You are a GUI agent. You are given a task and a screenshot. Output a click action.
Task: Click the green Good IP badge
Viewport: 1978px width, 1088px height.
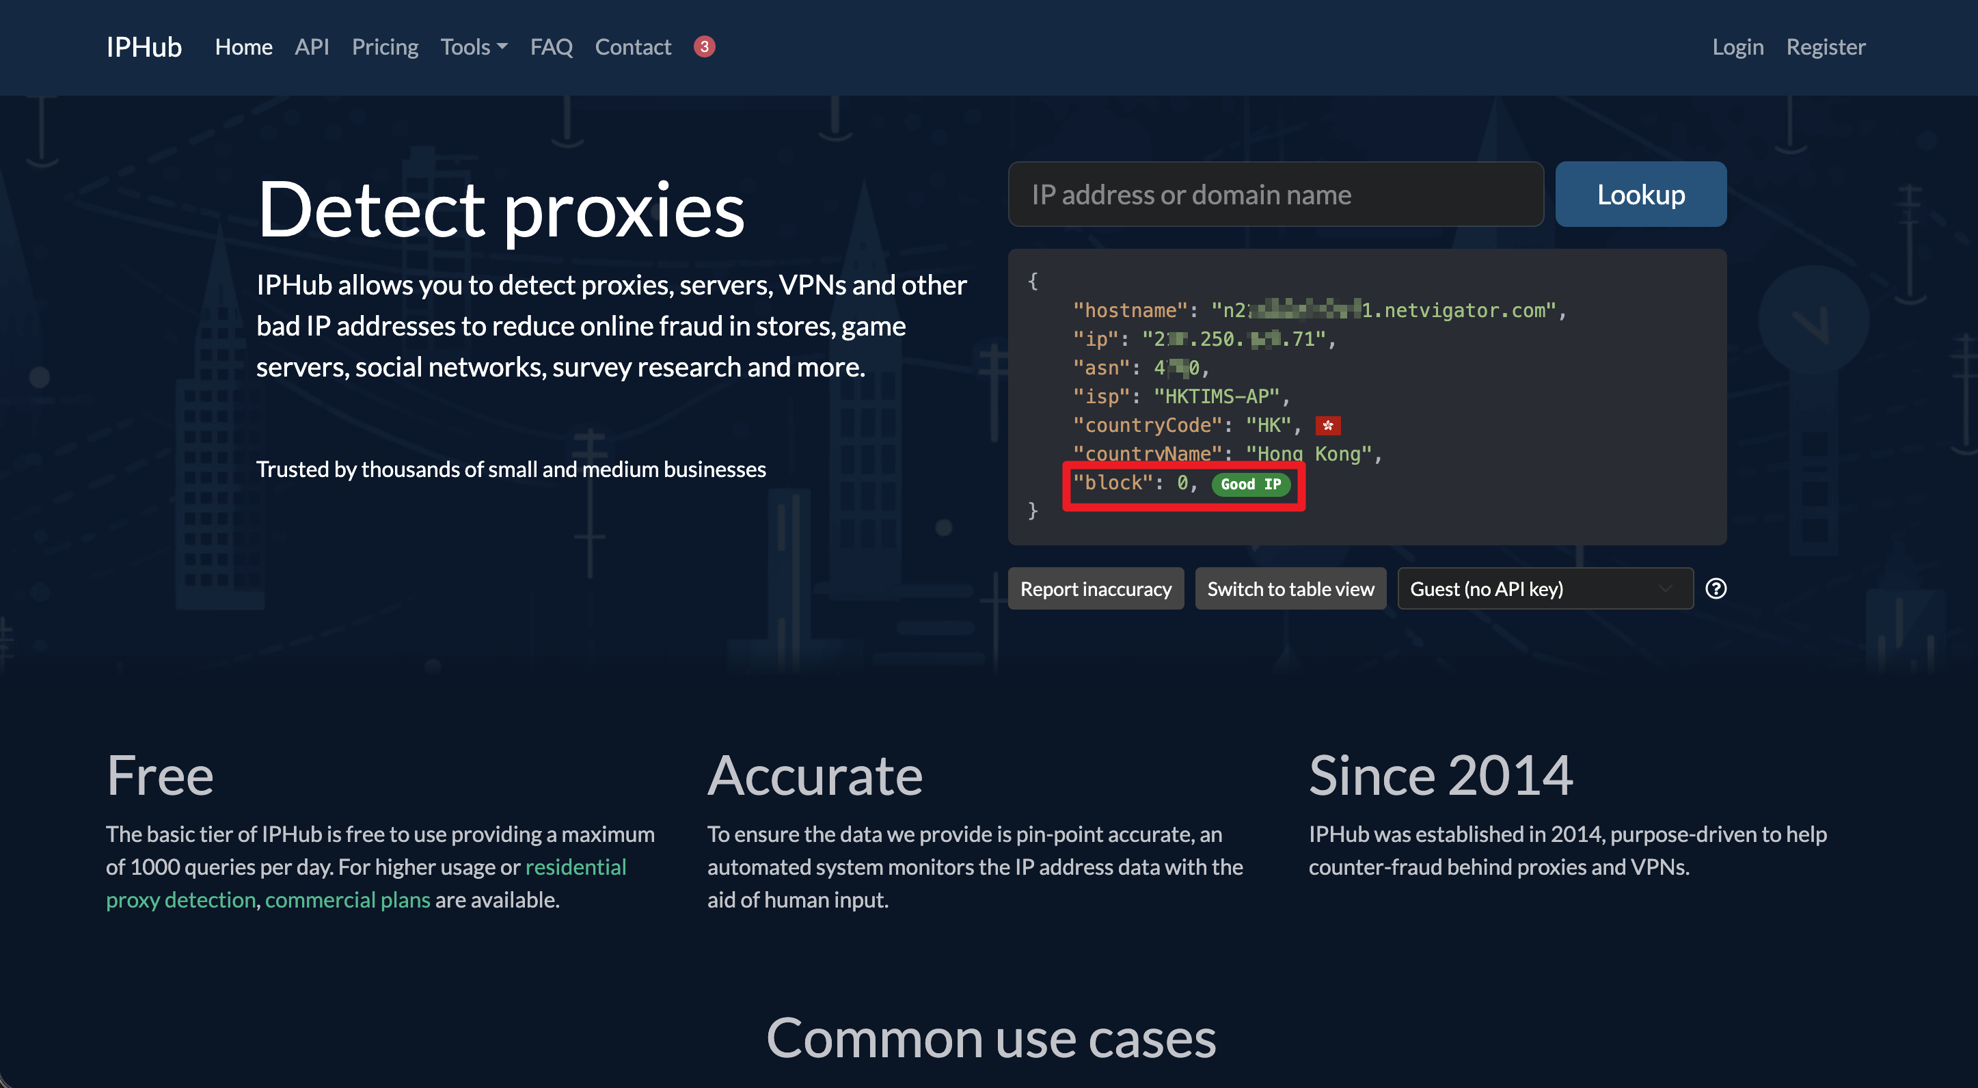pos(1251,484)
